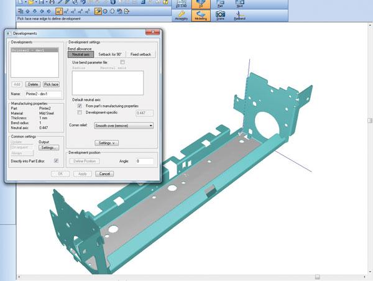Enable 'Use bend parameter file' checkbox
Viewport: 373px width, 281px height.
pyautogui.click(x=122, y=62)
